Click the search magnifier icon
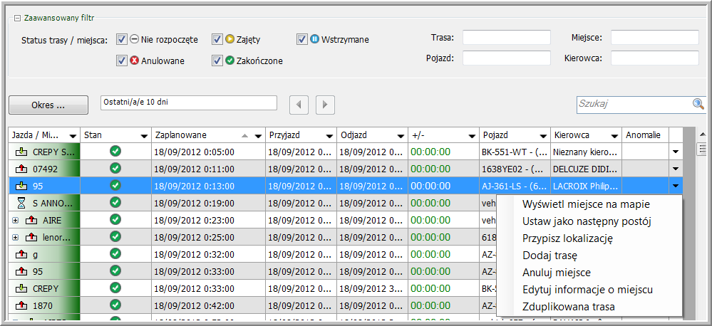 coord(698,104)
